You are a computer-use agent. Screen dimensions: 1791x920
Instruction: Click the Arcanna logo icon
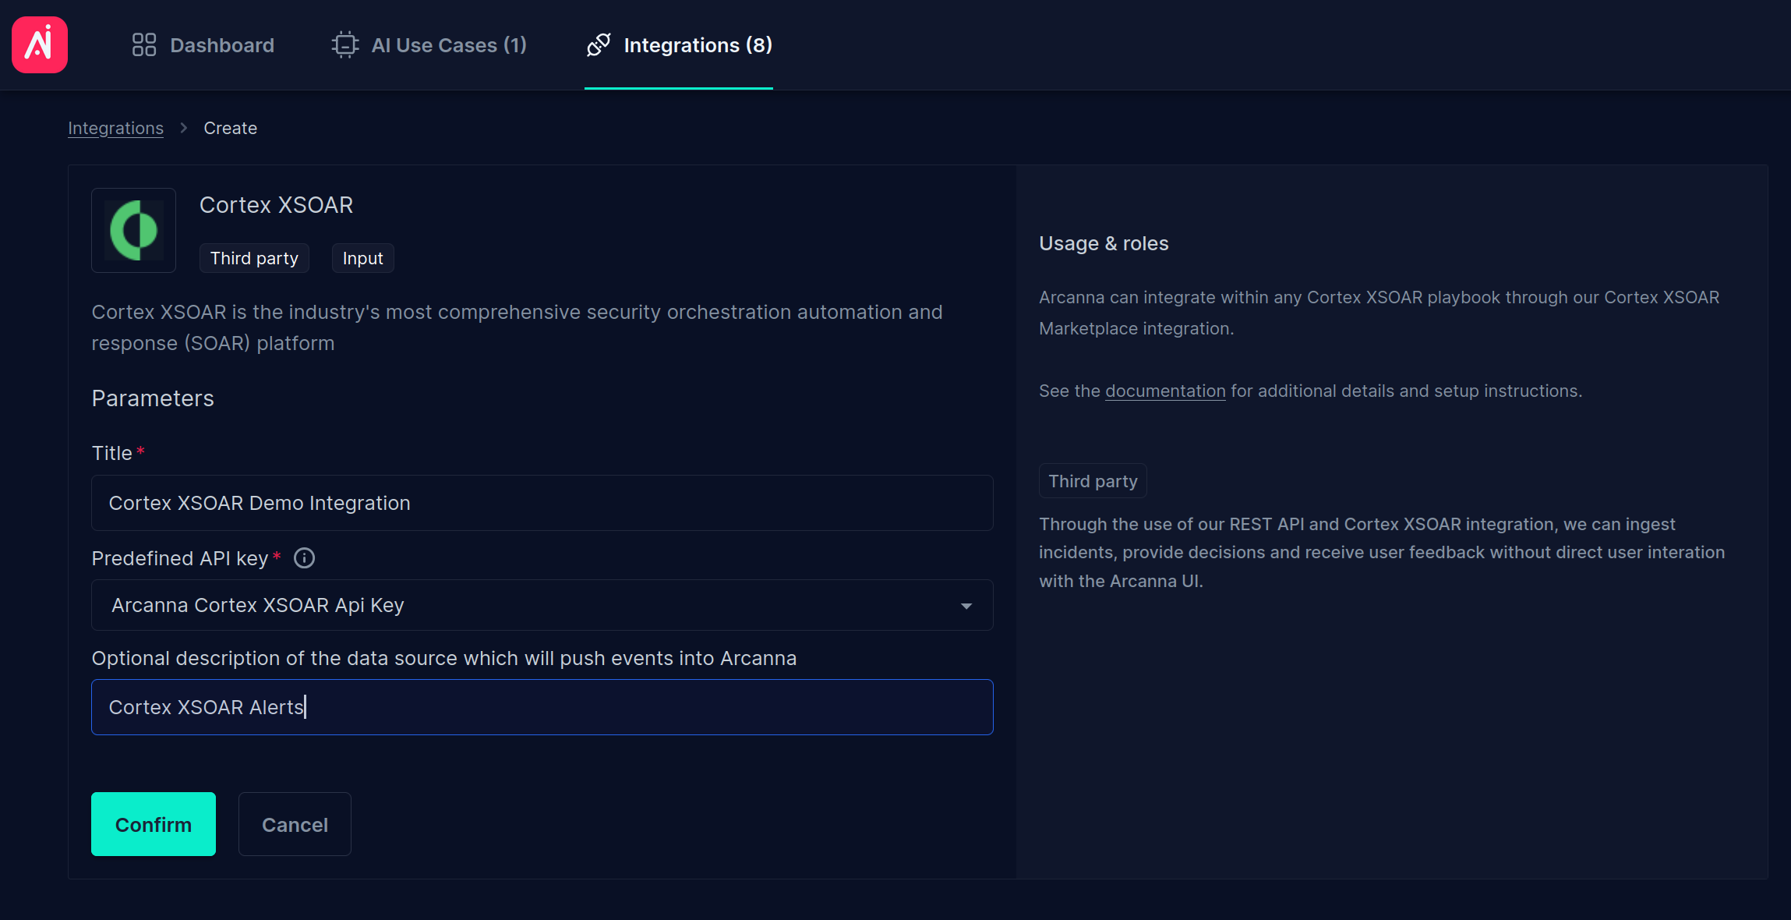[x=40, y=44]
